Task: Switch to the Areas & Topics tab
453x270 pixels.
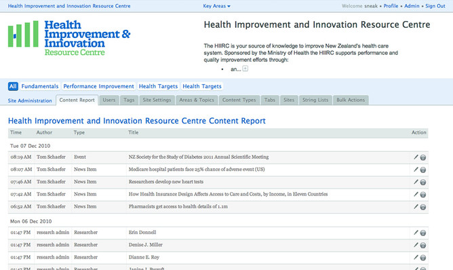Action: pyautogui.click(x=197, y=100)
